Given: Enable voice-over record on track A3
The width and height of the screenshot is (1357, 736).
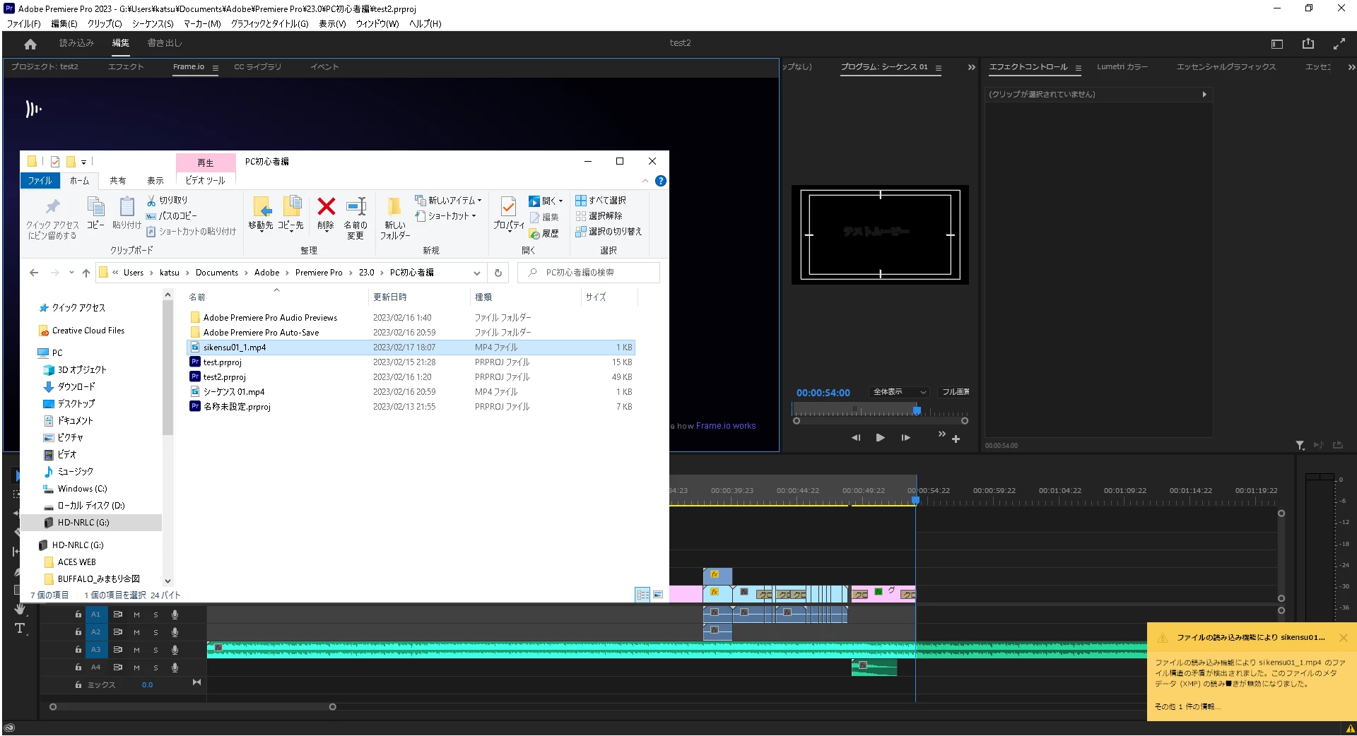Looking at the screenshot, I should click(x=175, y=650).
